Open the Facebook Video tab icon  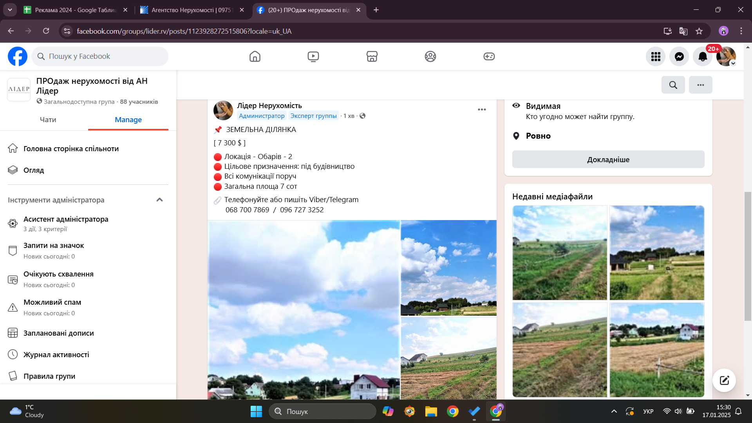(x=313, y=56)
